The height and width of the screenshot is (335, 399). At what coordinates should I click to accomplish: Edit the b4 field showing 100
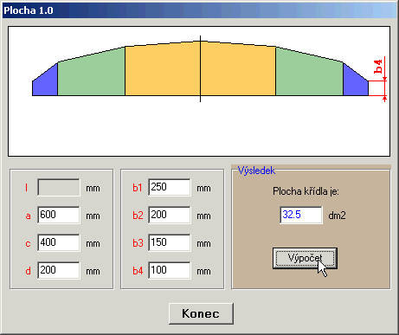pos(170,270)
